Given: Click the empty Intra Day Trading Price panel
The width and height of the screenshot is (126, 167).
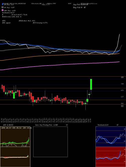Looking at the screenshot, I should 50,142.
